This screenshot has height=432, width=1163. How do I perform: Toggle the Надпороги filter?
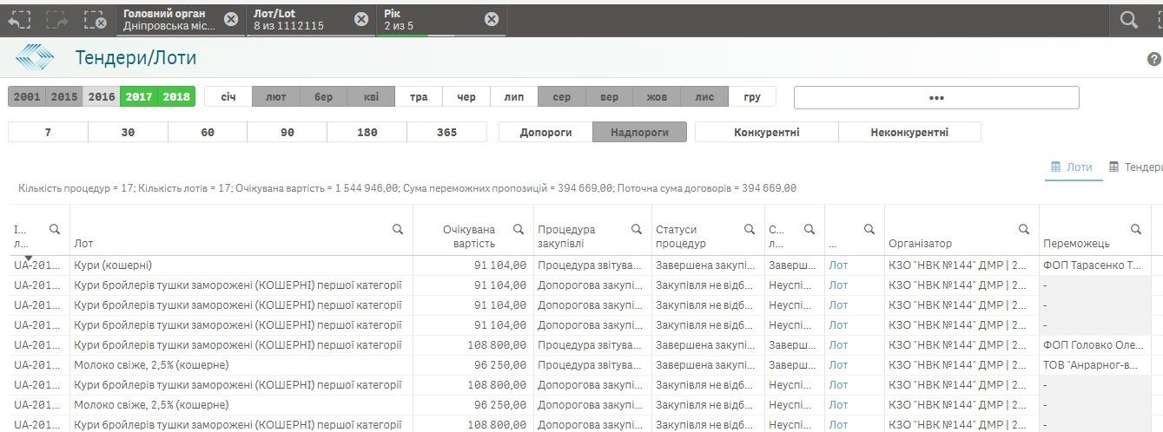click(x=639, y=132)
